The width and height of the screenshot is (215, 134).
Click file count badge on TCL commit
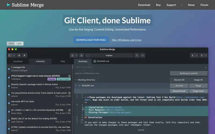pyautogui.click(x=69, y=76)
